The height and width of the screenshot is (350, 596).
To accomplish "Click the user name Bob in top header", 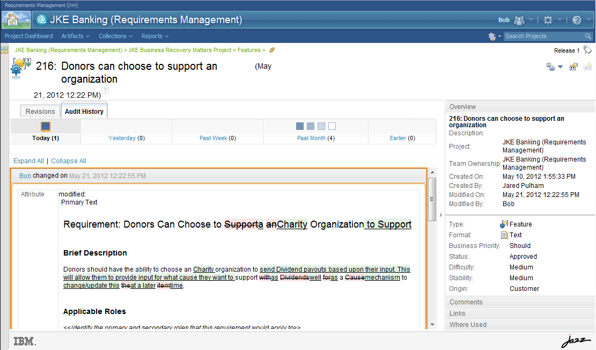I will [504, 20].
